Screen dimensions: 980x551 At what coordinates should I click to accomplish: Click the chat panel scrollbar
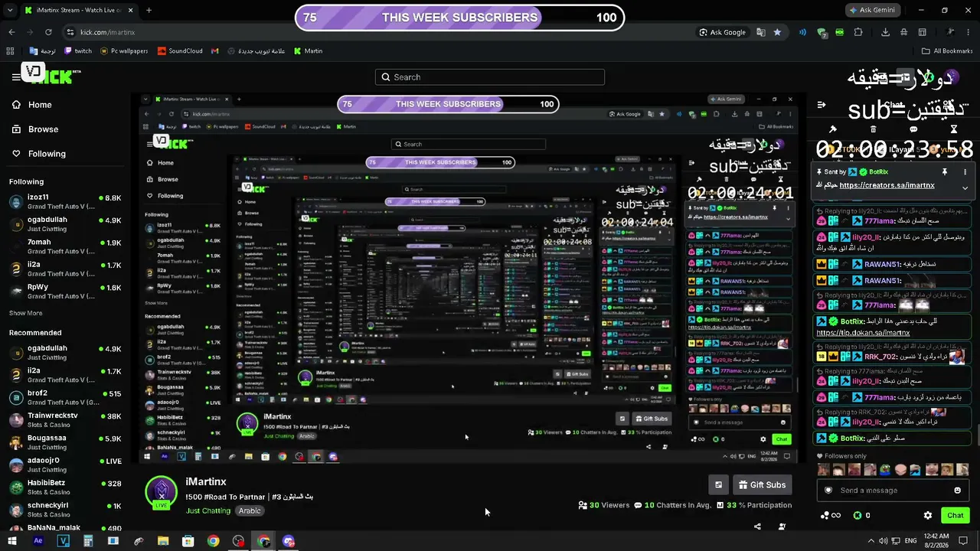tap(977, 436)
